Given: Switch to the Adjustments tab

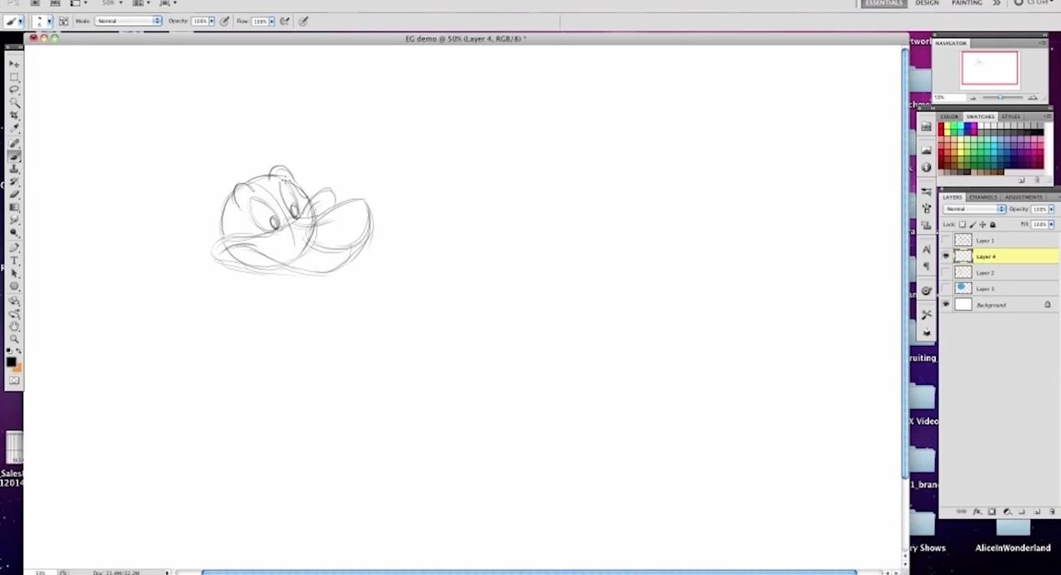Looking at the screenshot, I should [x=1023, y=197].
